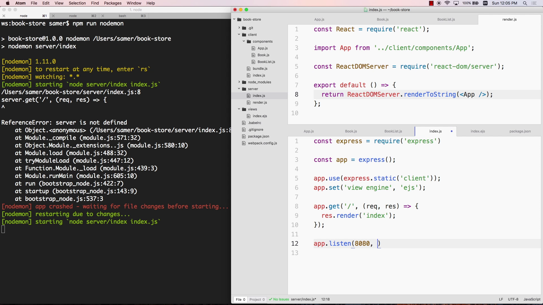The image size is (543, 305).
Task: Switch to BookList.js tab in top pane
Action: click(x=446, y=19)
